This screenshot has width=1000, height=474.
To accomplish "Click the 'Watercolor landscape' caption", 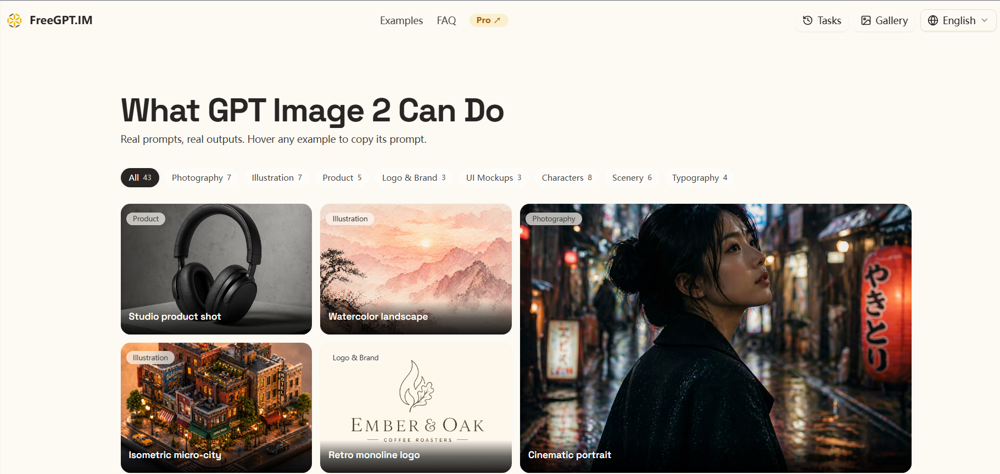I will click(x=378, y=316).
